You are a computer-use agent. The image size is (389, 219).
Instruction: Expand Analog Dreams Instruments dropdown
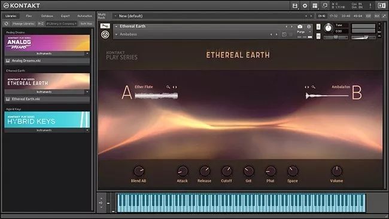pyautogui.click(x=87, y=54)
